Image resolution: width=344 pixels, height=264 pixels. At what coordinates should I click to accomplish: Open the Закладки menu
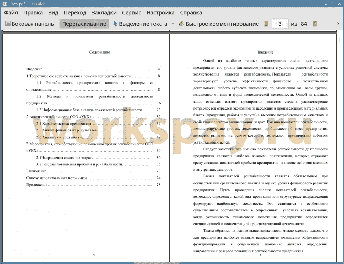click(x=104, y=13)
